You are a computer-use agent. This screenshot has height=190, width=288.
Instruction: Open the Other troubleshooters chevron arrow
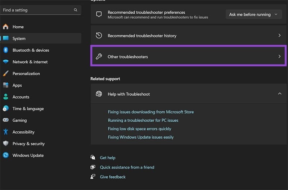click(279, 56)
